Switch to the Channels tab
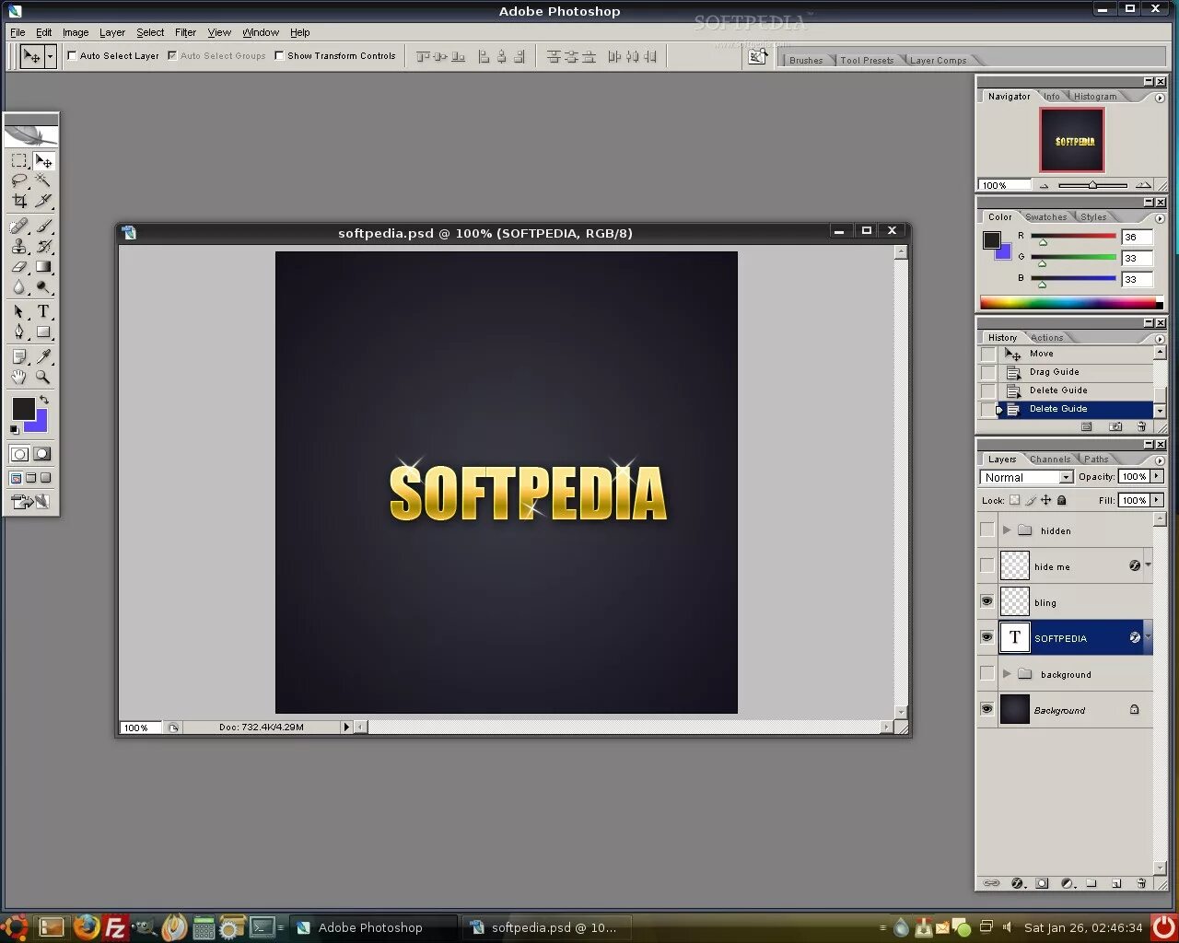The height and width of the screenshot is (943, 1179). coord(1050,459)
